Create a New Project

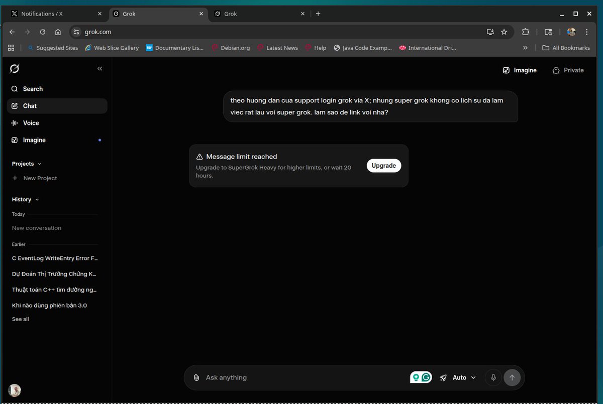tap(35, 178)
